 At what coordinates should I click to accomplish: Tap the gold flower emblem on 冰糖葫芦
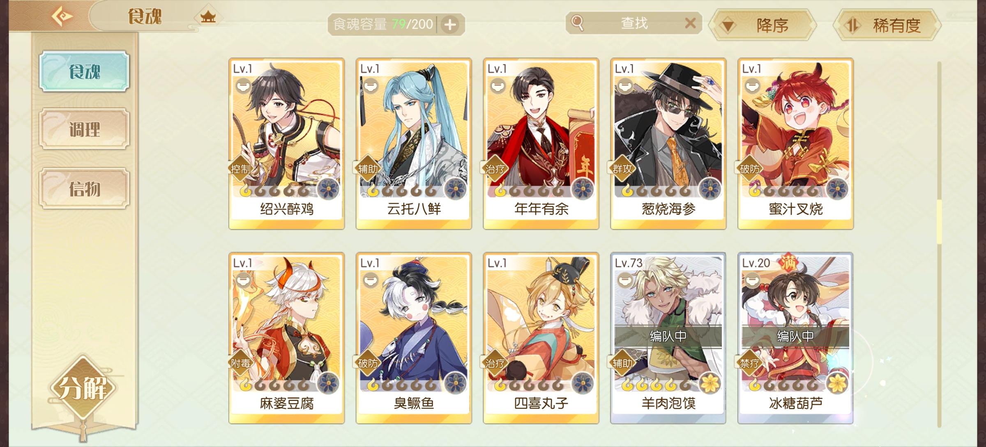coord(837,384)
